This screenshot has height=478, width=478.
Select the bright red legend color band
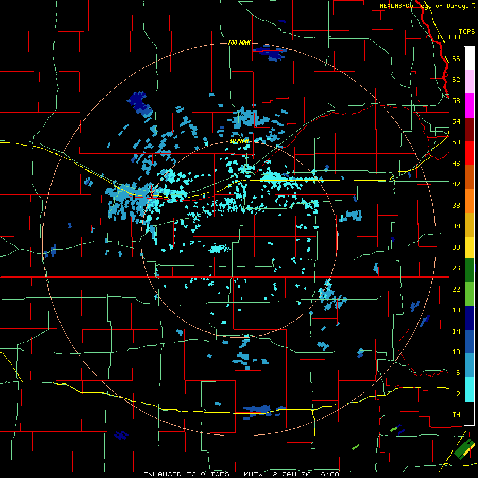pos(469,153)
